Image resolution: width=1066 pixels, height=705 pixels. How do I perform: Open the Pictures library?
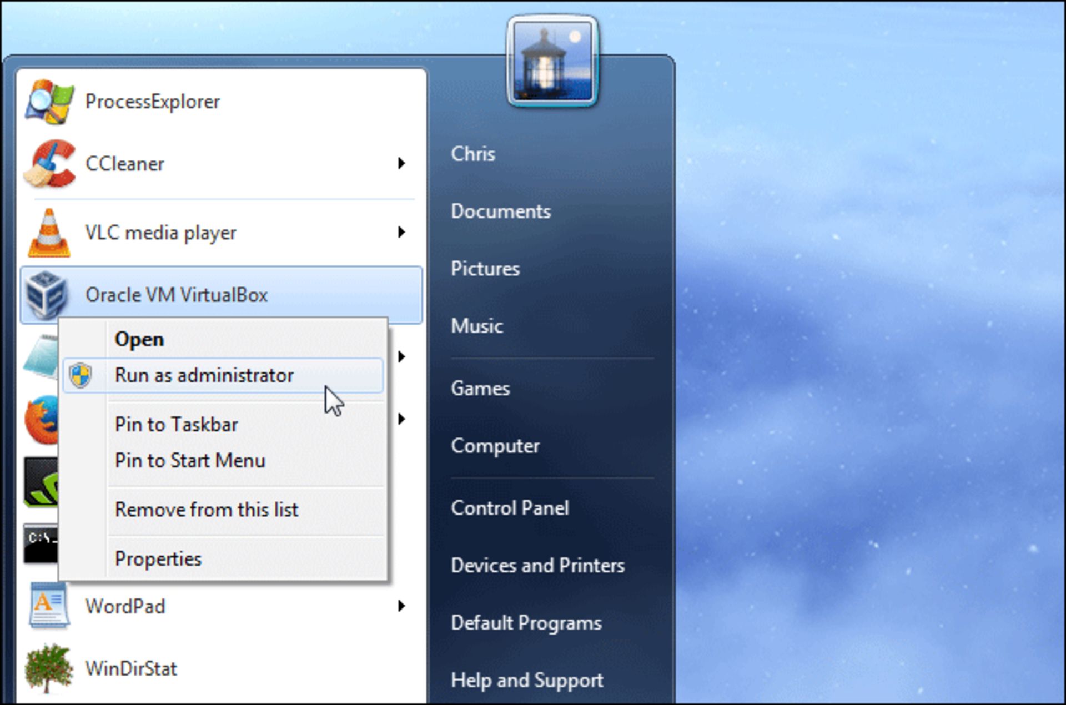pos(485,269)
